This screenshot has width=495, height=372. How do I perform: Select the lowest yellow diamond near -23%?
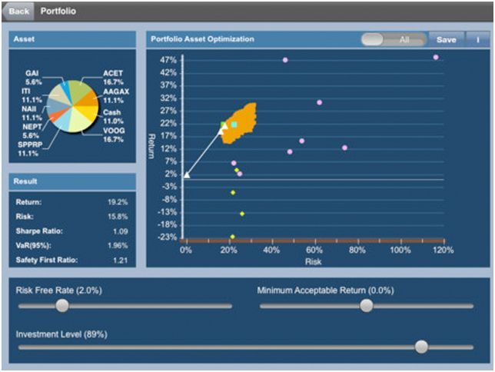(x=232, y=237)
